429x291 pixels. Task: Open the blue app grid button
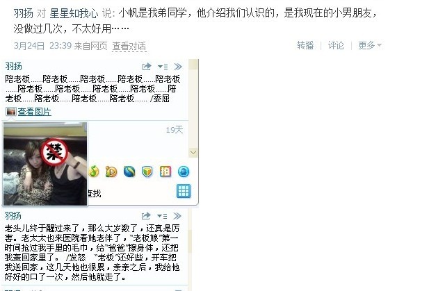(x=184, y=191)
